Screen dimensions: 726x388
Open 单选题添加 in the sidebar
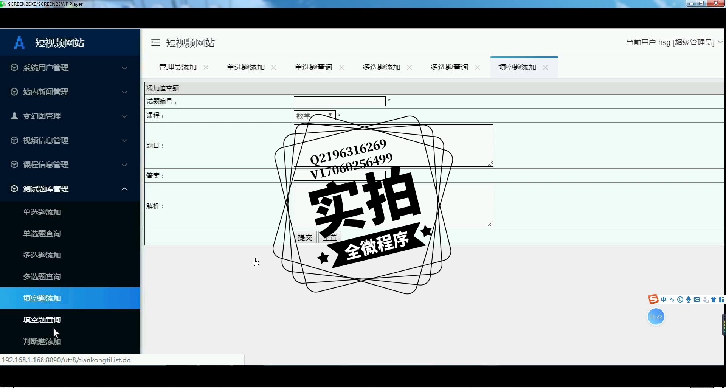click(x=70, y=212)
